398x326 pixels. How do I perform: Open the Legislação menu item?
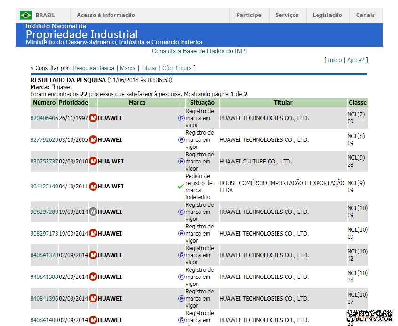327,15
